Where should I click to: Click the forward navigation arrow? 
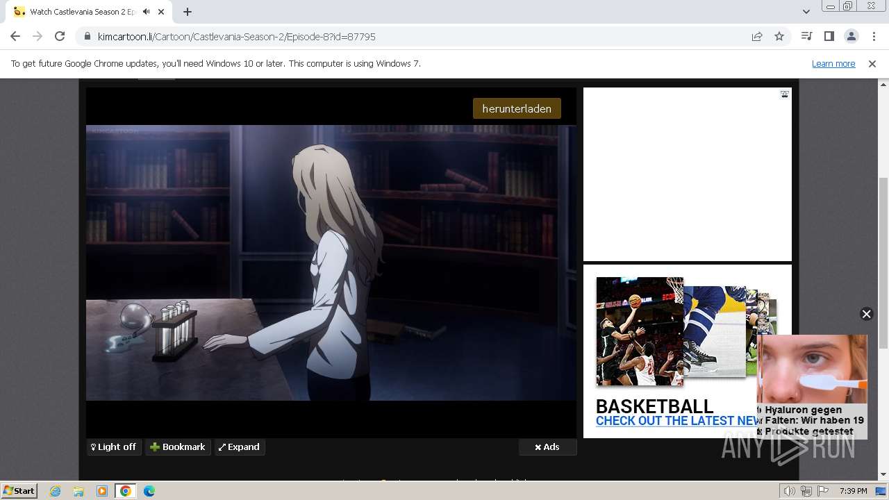[38, 37]
